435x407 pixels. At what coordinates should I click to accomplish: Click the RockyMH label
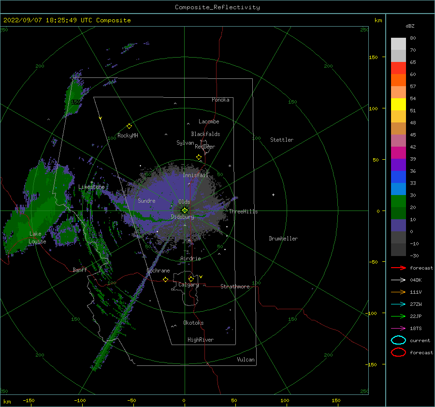point(128,136)
